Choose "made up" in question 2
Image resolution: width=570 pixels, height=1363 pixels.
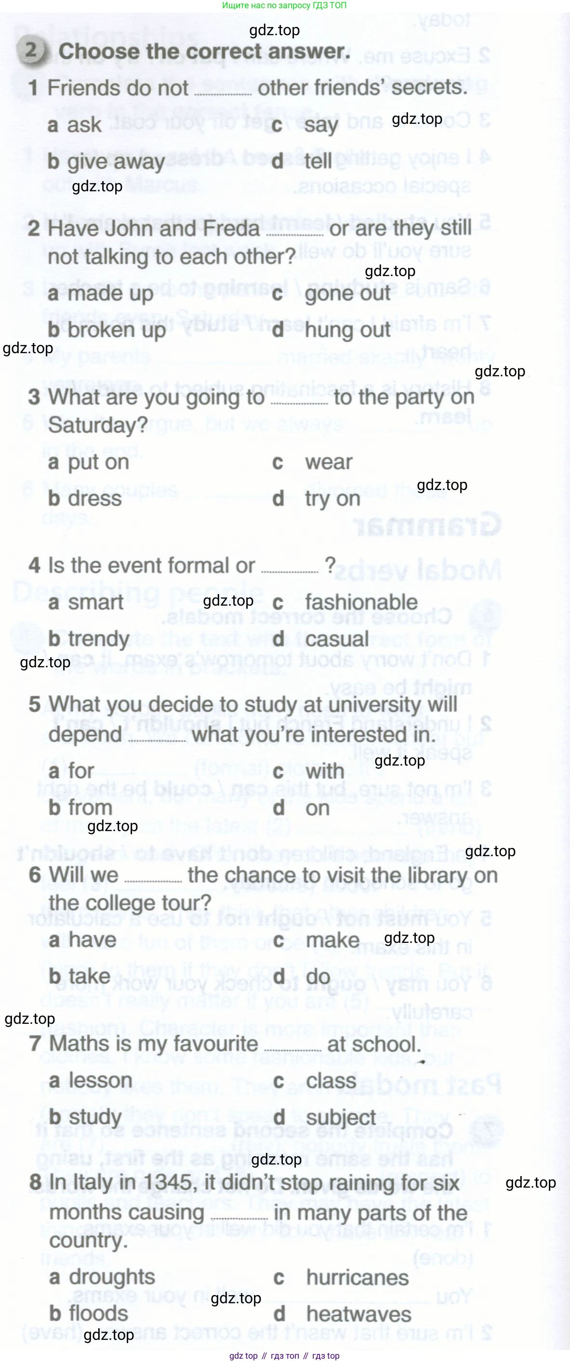110,293
